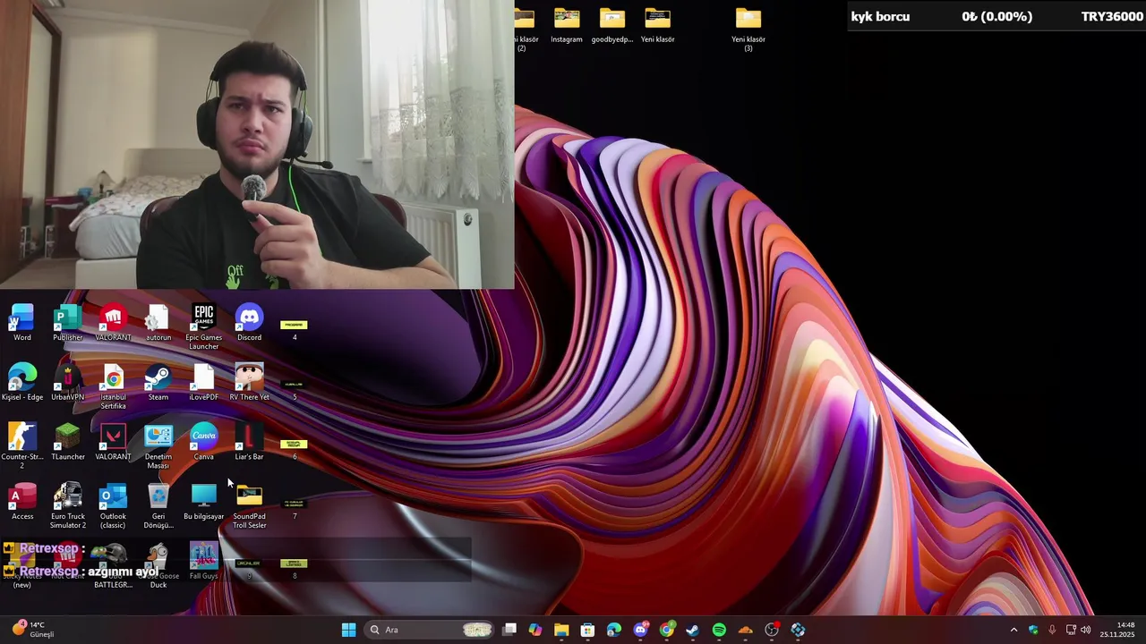
Task: Select the Yeni klasör folder
Action: (657, 25)
